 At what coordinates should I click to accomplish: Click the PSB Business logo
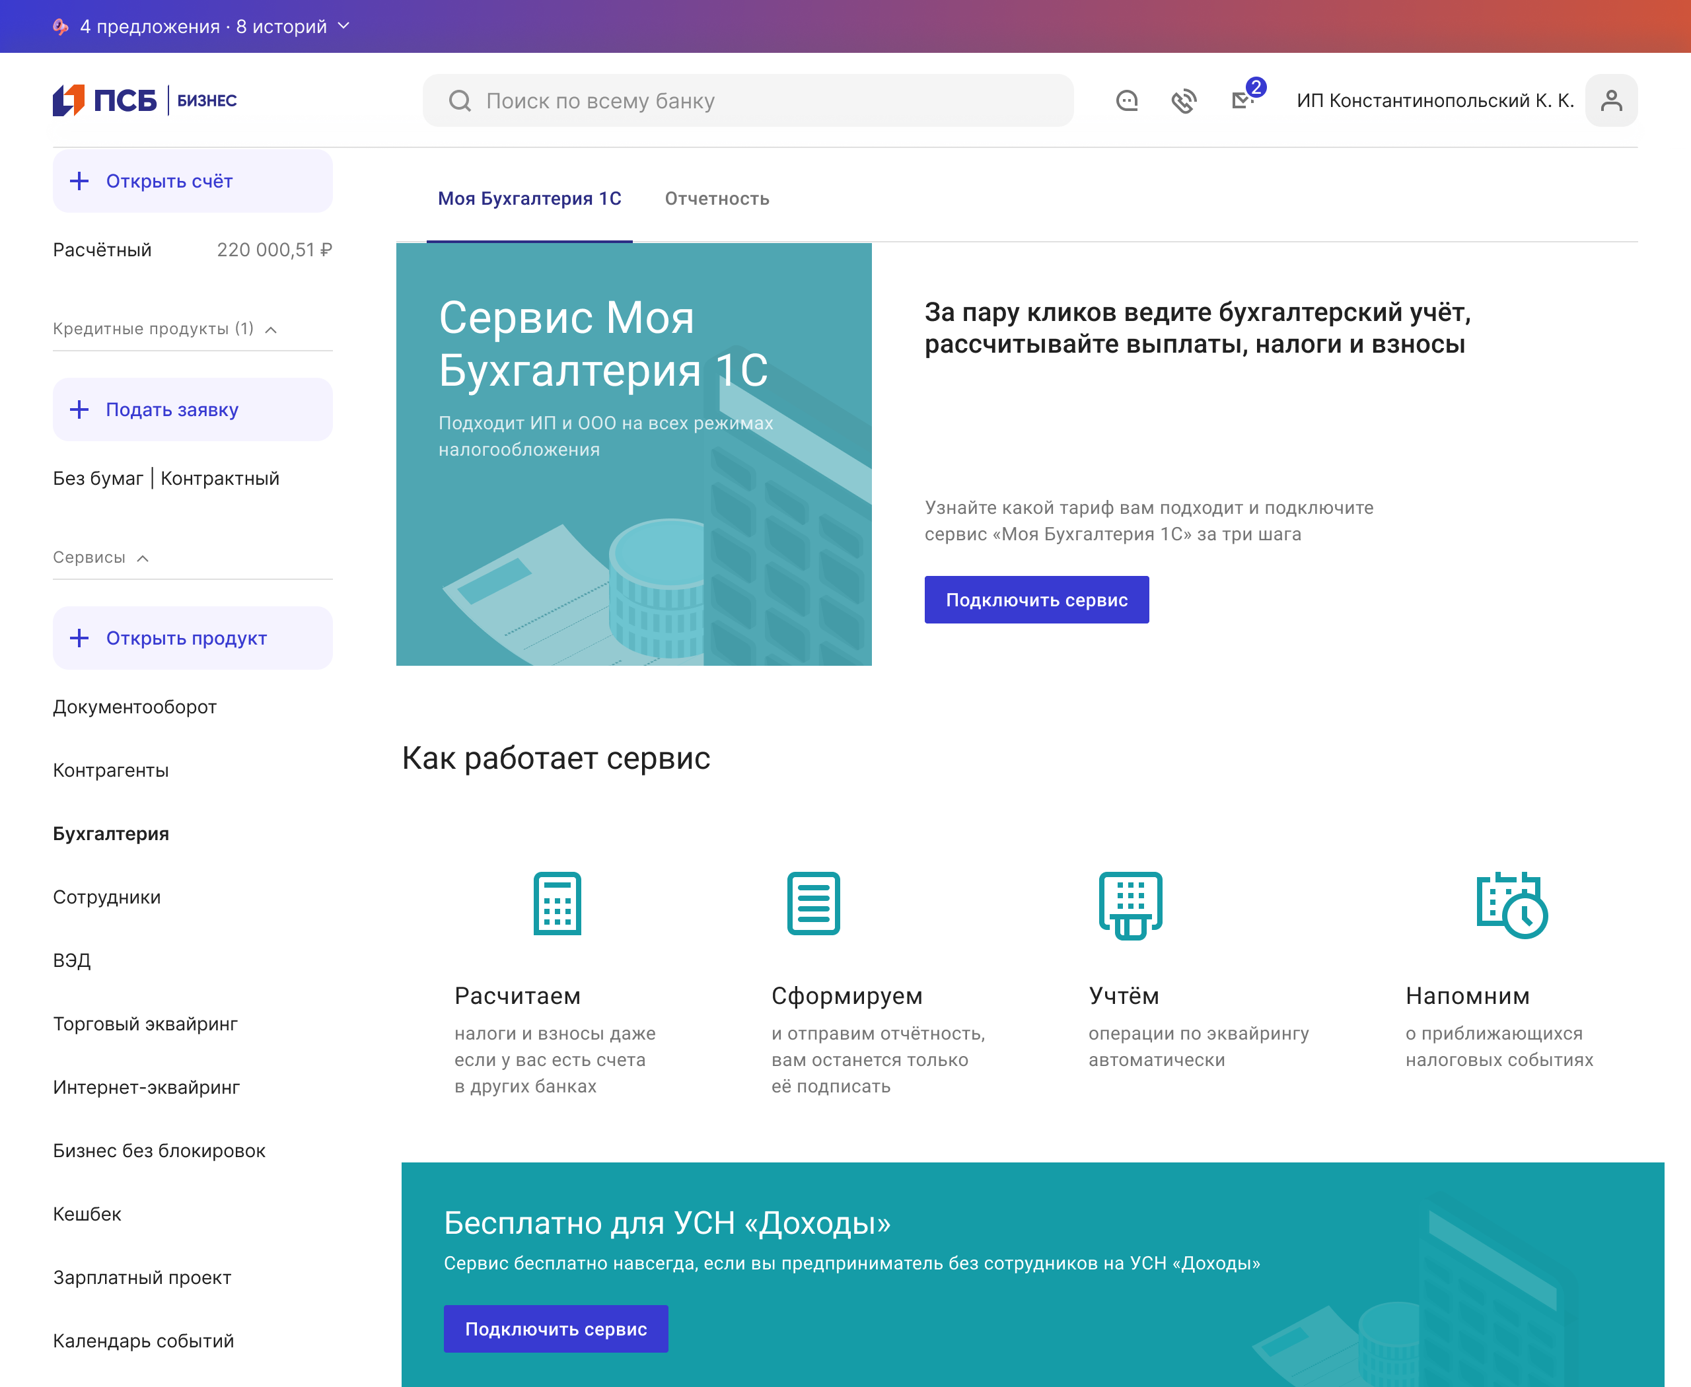click(x=145, y=100)
